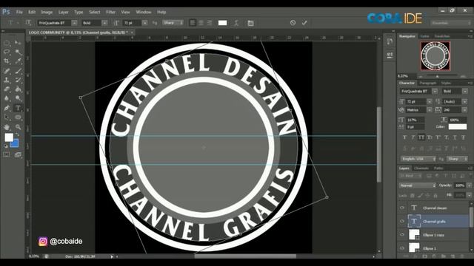
Task: Center text in options bar
Action: (x=201, y=23)
